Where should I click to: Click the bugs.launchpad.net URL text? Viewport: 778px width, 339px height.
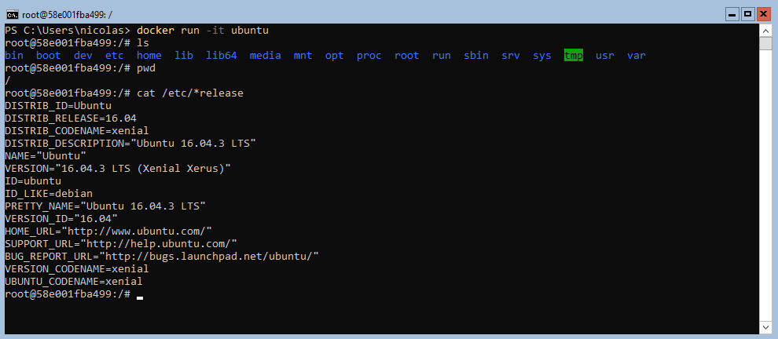[x=209, y=256]
